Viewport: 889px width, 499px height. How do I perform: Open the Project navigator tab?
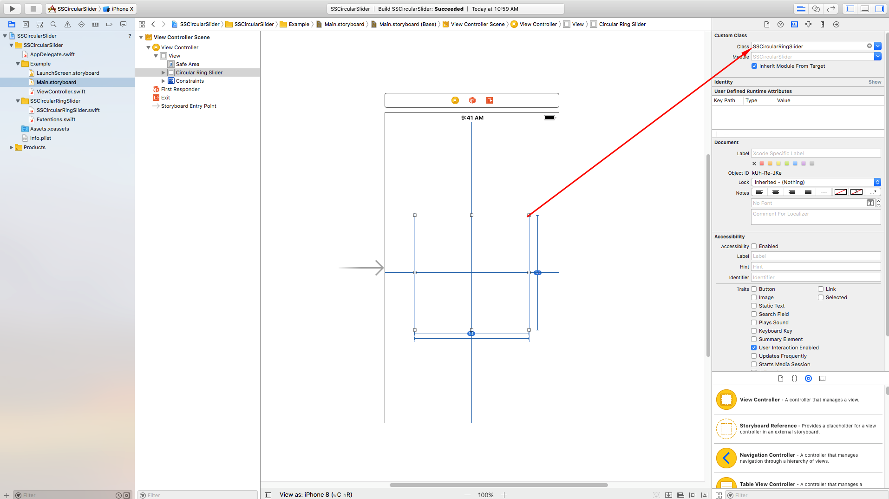[x=12, y=24]
